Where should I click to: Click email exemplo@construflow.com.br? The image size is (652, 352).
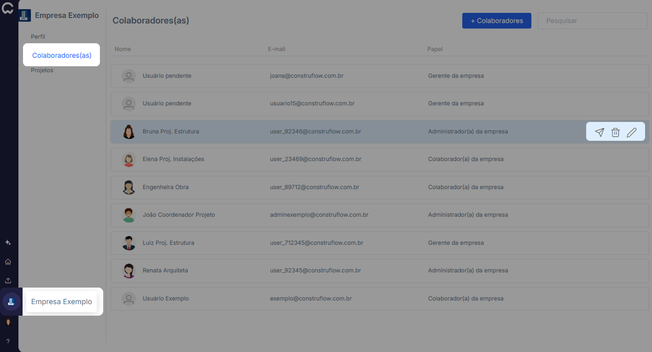pyautogui.click(x=311, y=299)
